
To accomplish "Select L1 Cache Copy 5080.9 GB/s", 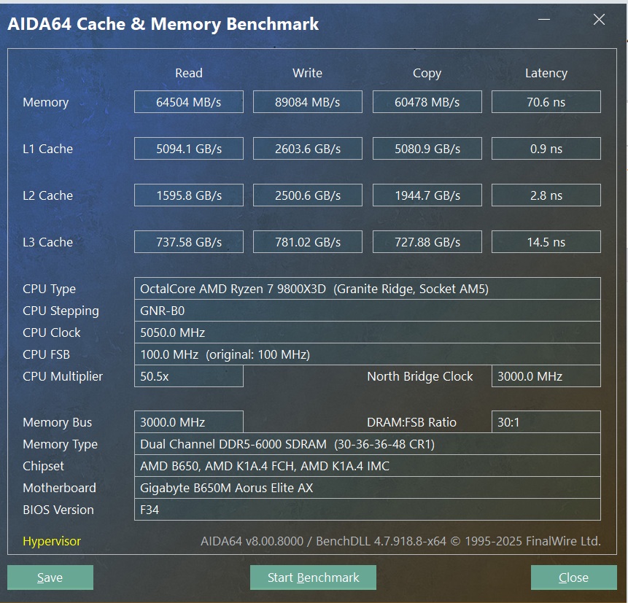I will [427, 149].
